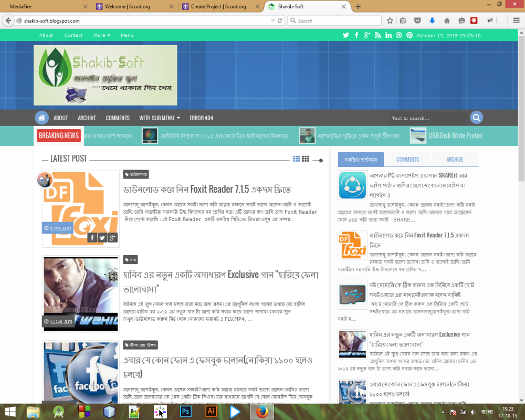Open ARCHIVE in the dark navigation bar
Viewport: 525px width, 420px height.
tap(87, 118)
